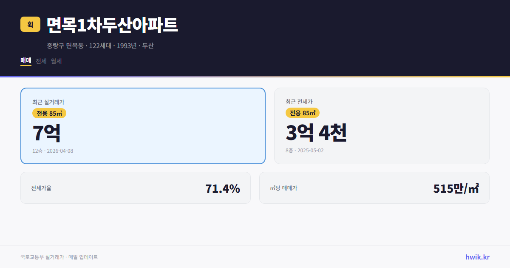Select the ㎡당 매매가 summary card
The width and height of the screenshot is (510, 268).
[x=374, y=188]
